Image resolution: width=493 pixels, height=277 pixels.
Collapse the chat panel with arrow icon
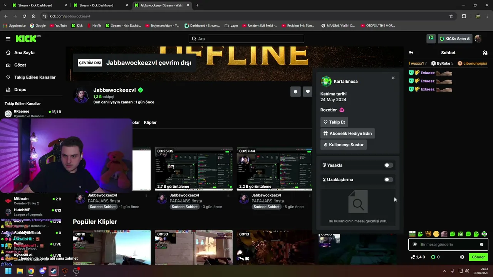click(x=411, y=53)
